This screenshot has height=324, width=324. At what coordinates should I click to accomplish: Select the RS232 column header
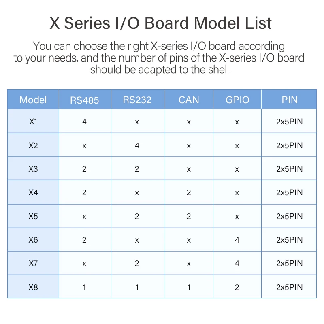137,100
